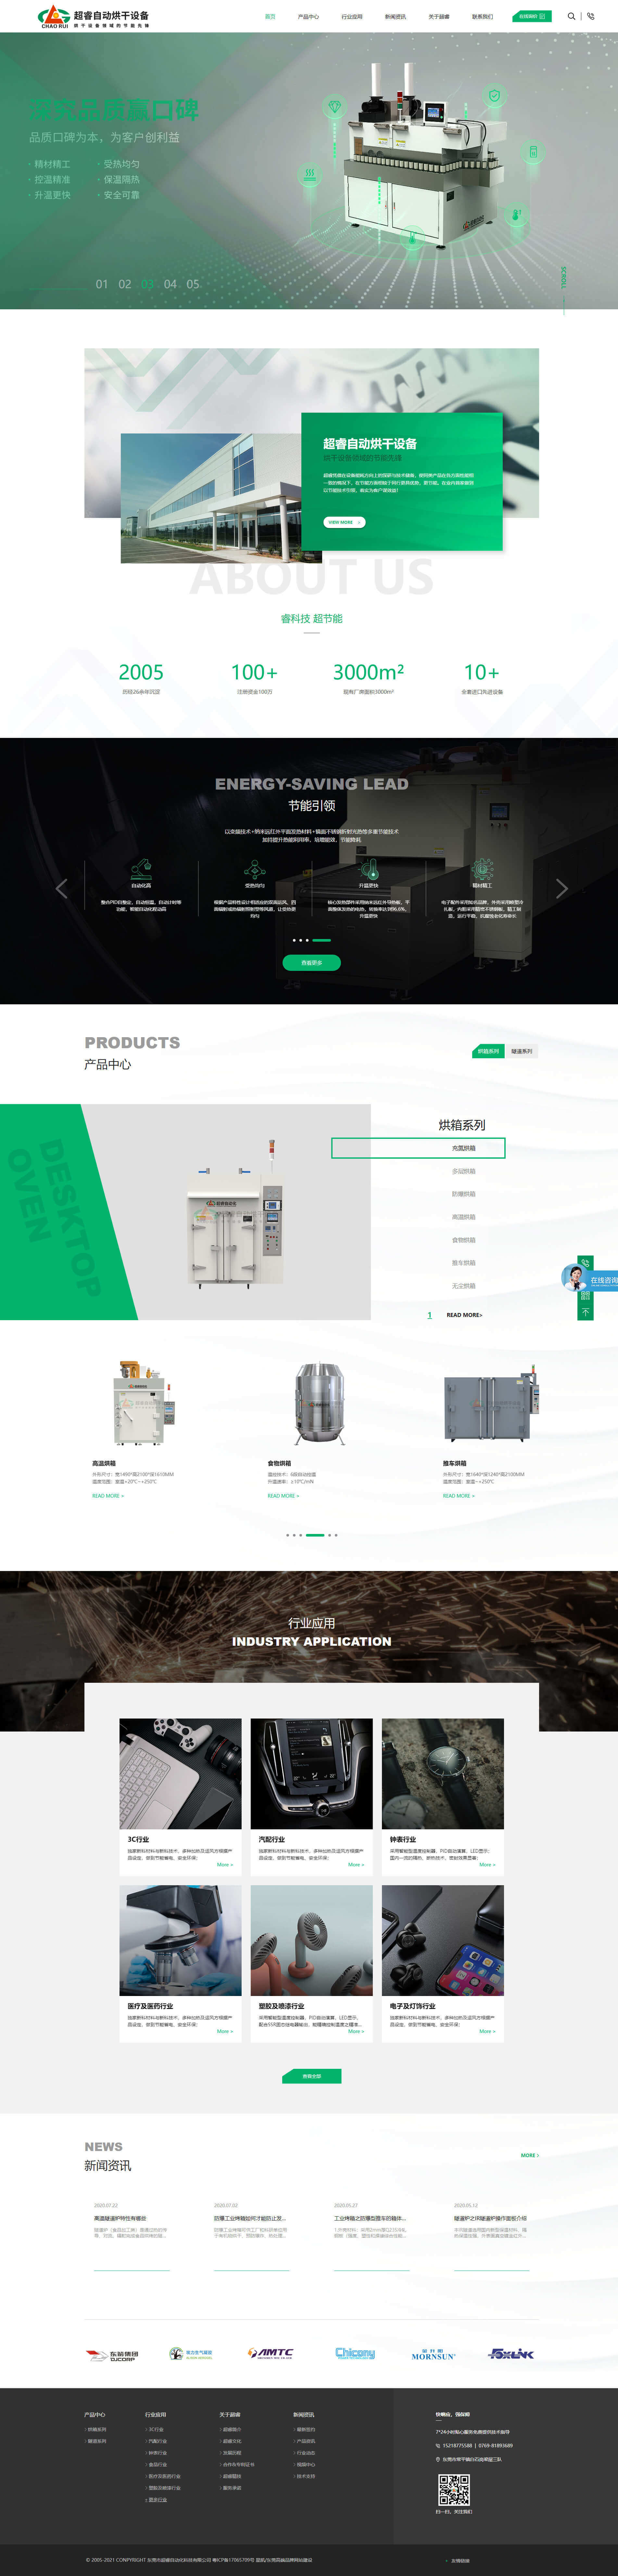This screenshot has height=2576, width=618.
Task: Click the phone icon in the header
Action: pyautogui.click(x=590, y=16)
